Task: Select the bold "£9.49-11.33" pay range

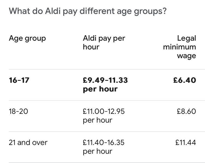Action: tap(105, 80)
